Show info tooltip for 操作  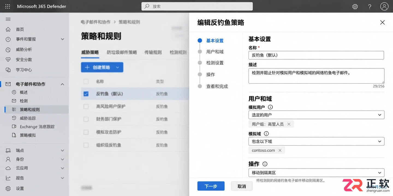tap(265, 164)
